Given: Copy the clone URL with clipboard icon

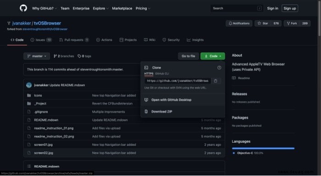Looking at the screenshot, I should click(x=216, y=81).
